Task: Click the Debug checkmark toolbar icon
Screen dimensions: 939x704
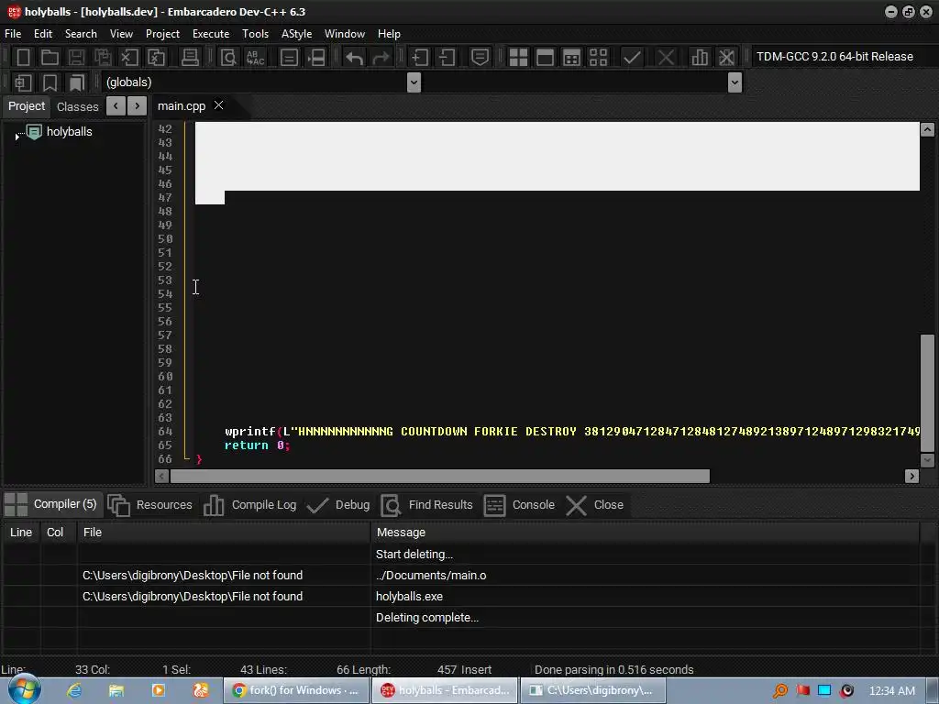Action: pos(632,58)
